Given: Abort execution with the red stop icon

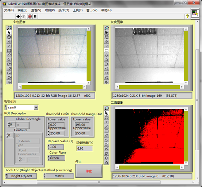Looking at the screenshot, I should (30, 16).
